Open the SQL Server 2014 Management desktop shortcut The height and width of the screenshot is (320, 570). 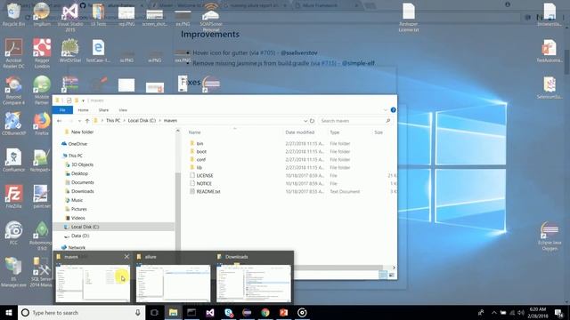[41, 272]
